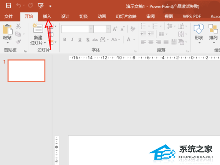Screen dimensions: 220x165
Task: Expand the 新建幻灯片 dropdown arrow
Action: coord(45,43)
